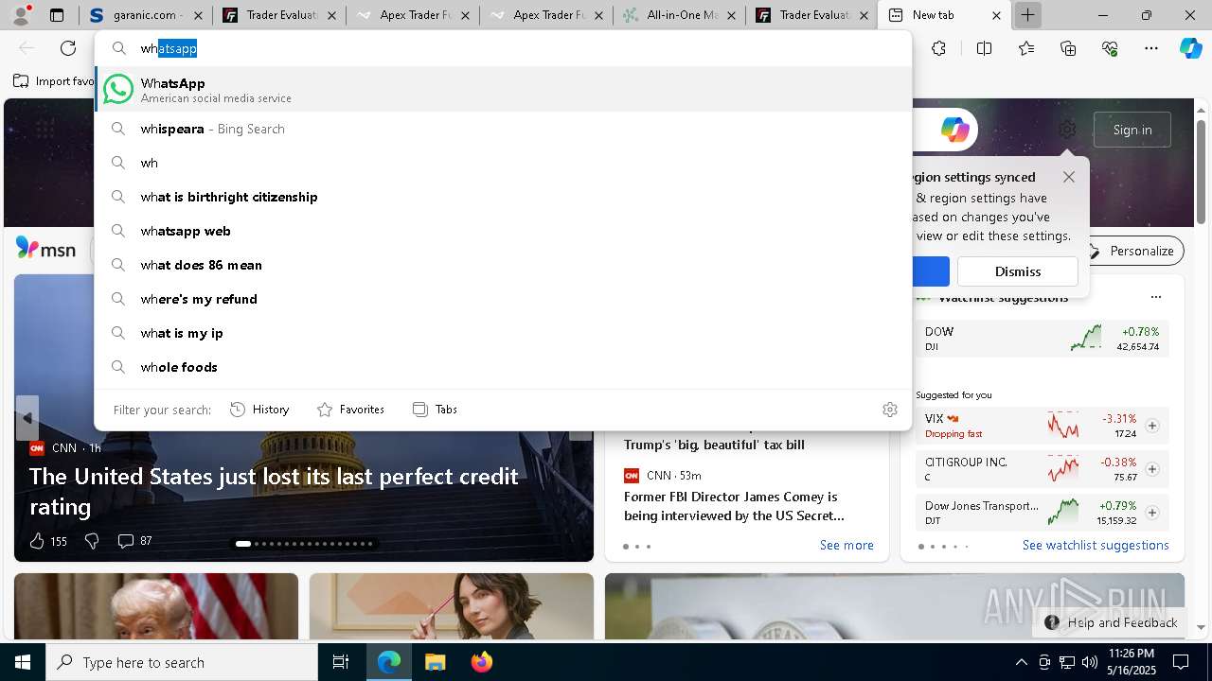The height and width of the screenshot is (681, 1212).
Task: Choose 'whispeara' Bing Search suggestion
Action: (504, 129)
